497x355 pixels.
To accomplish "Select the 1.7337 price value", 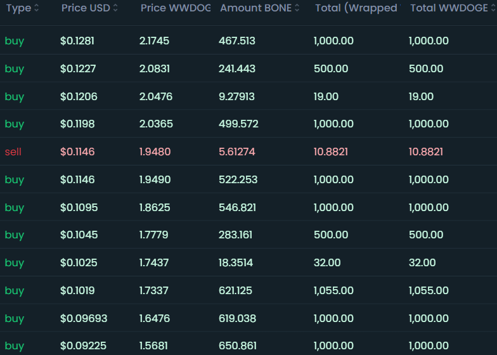I will pos(154,290).
